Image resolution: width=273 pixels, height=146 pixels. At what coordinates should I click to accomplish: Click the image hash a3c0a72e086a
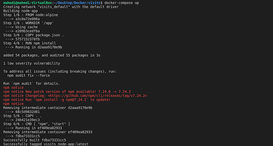click(x=28, y=19)
